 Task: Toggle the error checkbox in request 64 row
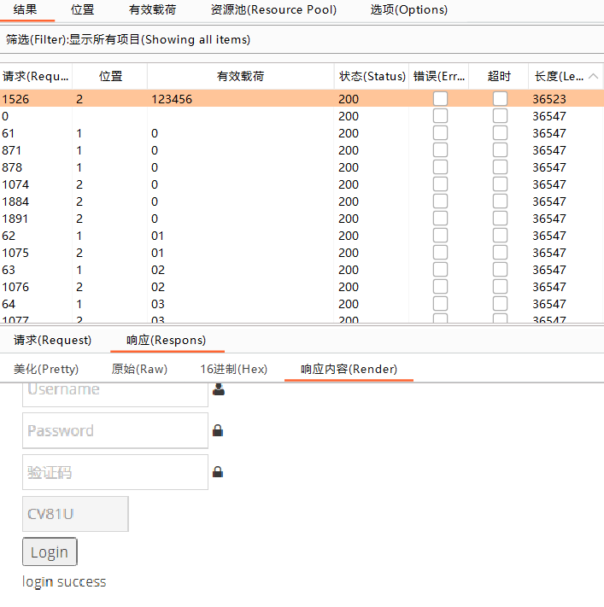click(x=440, y=304)
